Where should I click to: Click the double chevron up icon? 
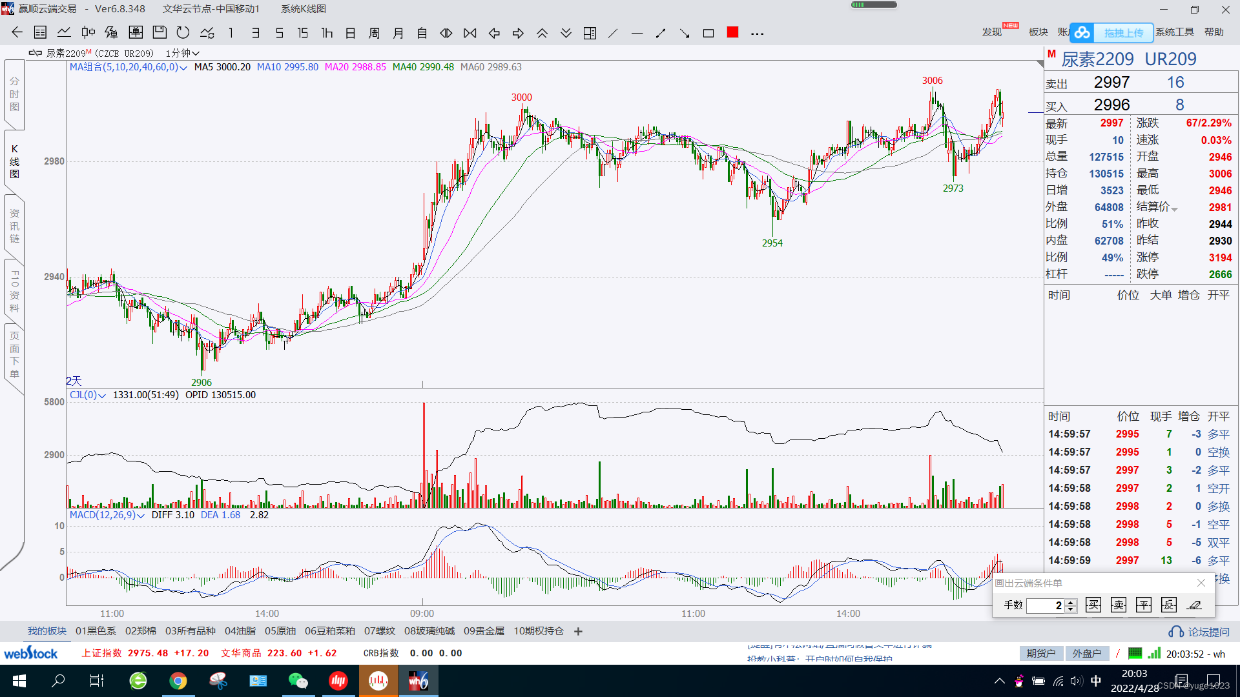coord(542,33)
